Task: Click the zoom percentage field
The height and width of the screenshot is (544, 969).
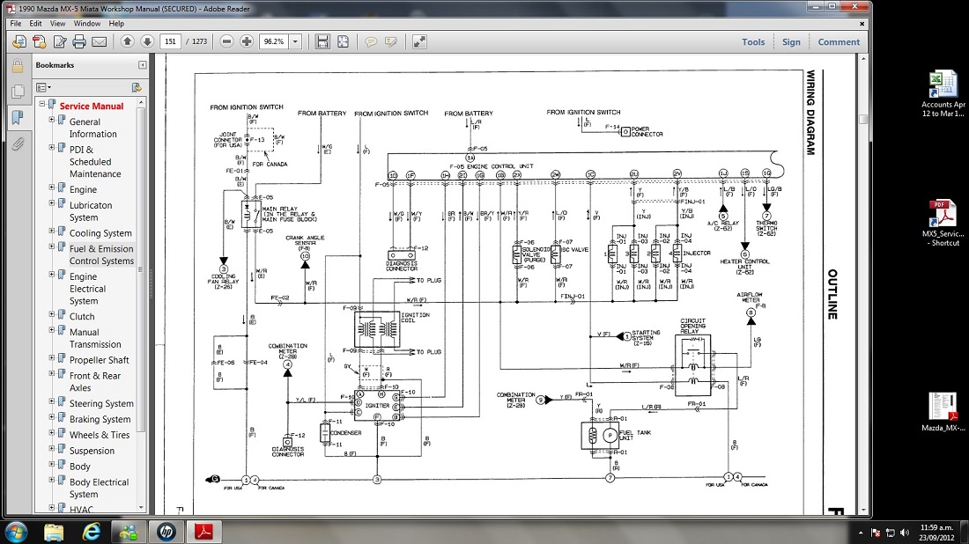Action: [x=274, y=42]
